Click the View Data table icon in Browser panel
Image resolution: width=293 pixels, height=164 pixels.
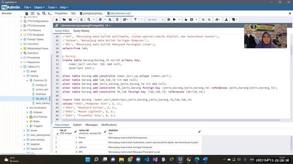coord(33,14)
